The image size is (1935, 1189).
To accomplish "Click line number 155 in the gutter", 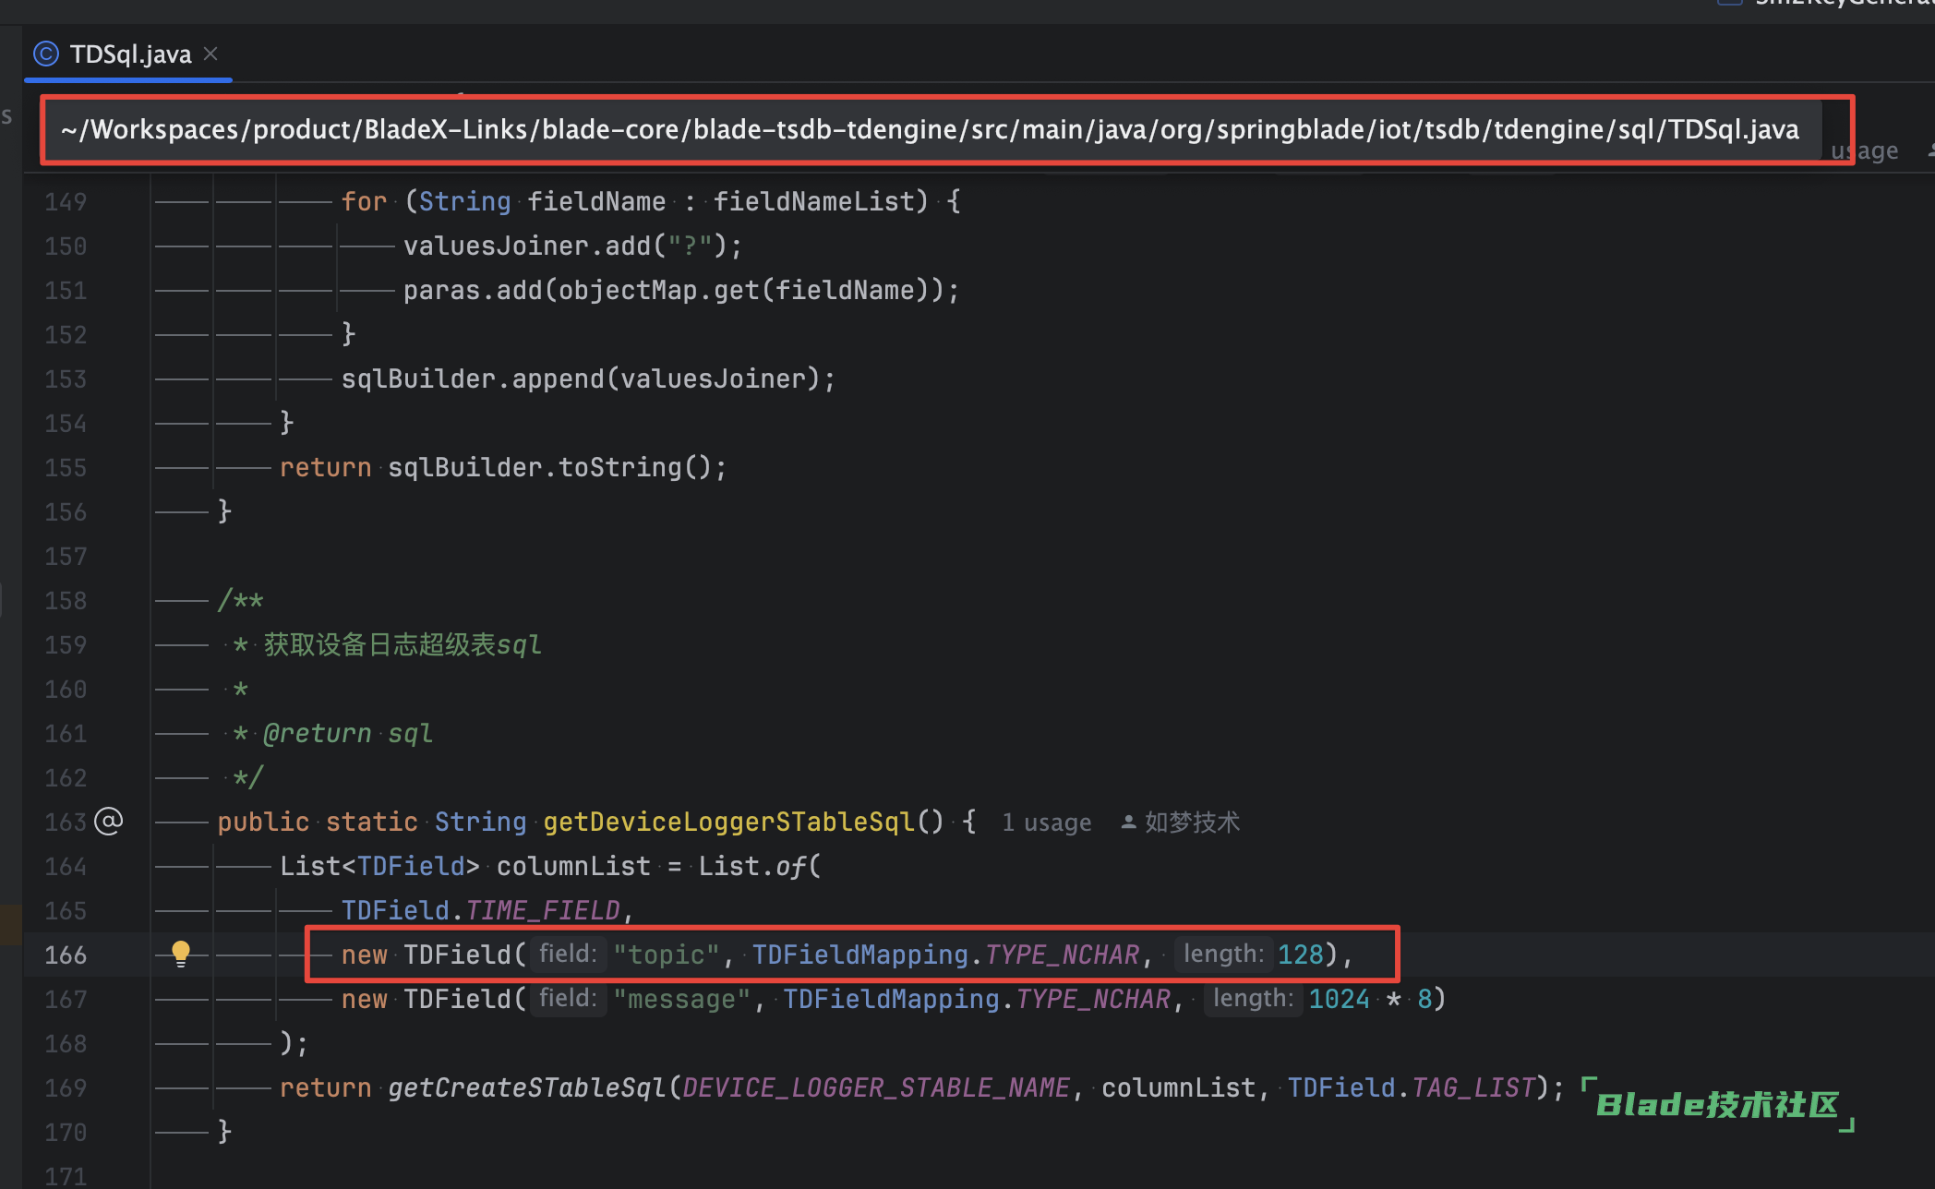I will coord(66,467).
